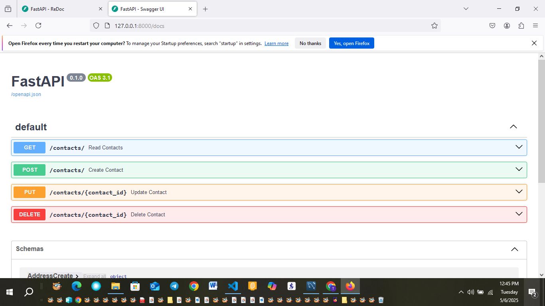545x306 pixels.
Task: Open Microsoft Word from the taskbar
Action: pos(213,286)
